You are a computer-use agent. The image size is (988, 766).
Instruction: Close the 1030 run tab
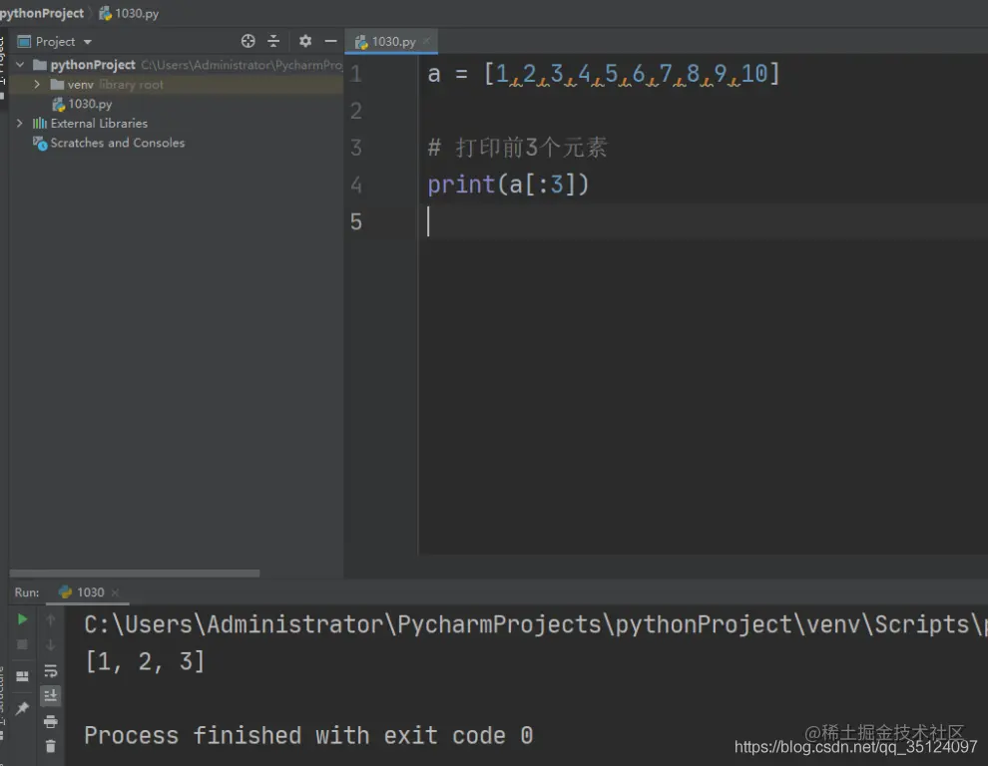click(x=115, y=592)
